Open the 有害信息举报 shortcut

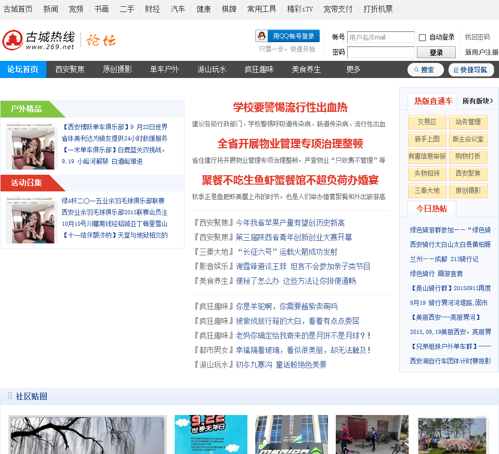pyautogui.click(x=427, y=156)
